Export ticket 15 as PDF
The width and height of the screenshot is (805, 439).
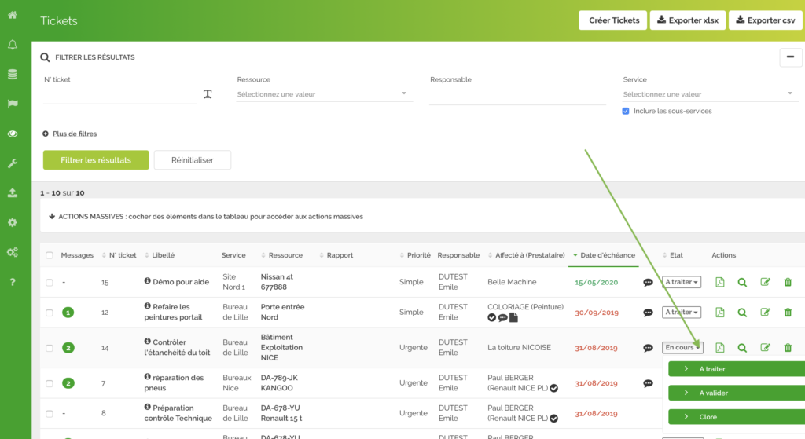pyautogui.click(x=719, y=282)
